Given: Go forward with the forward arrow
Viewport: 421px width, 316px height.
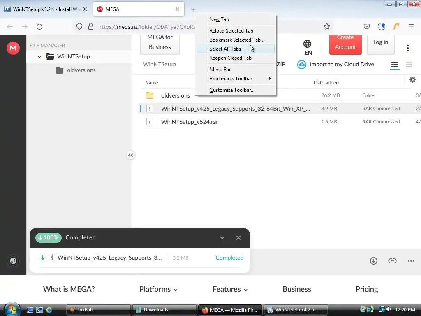Looking at the screenshot, I should click(25, 27).
